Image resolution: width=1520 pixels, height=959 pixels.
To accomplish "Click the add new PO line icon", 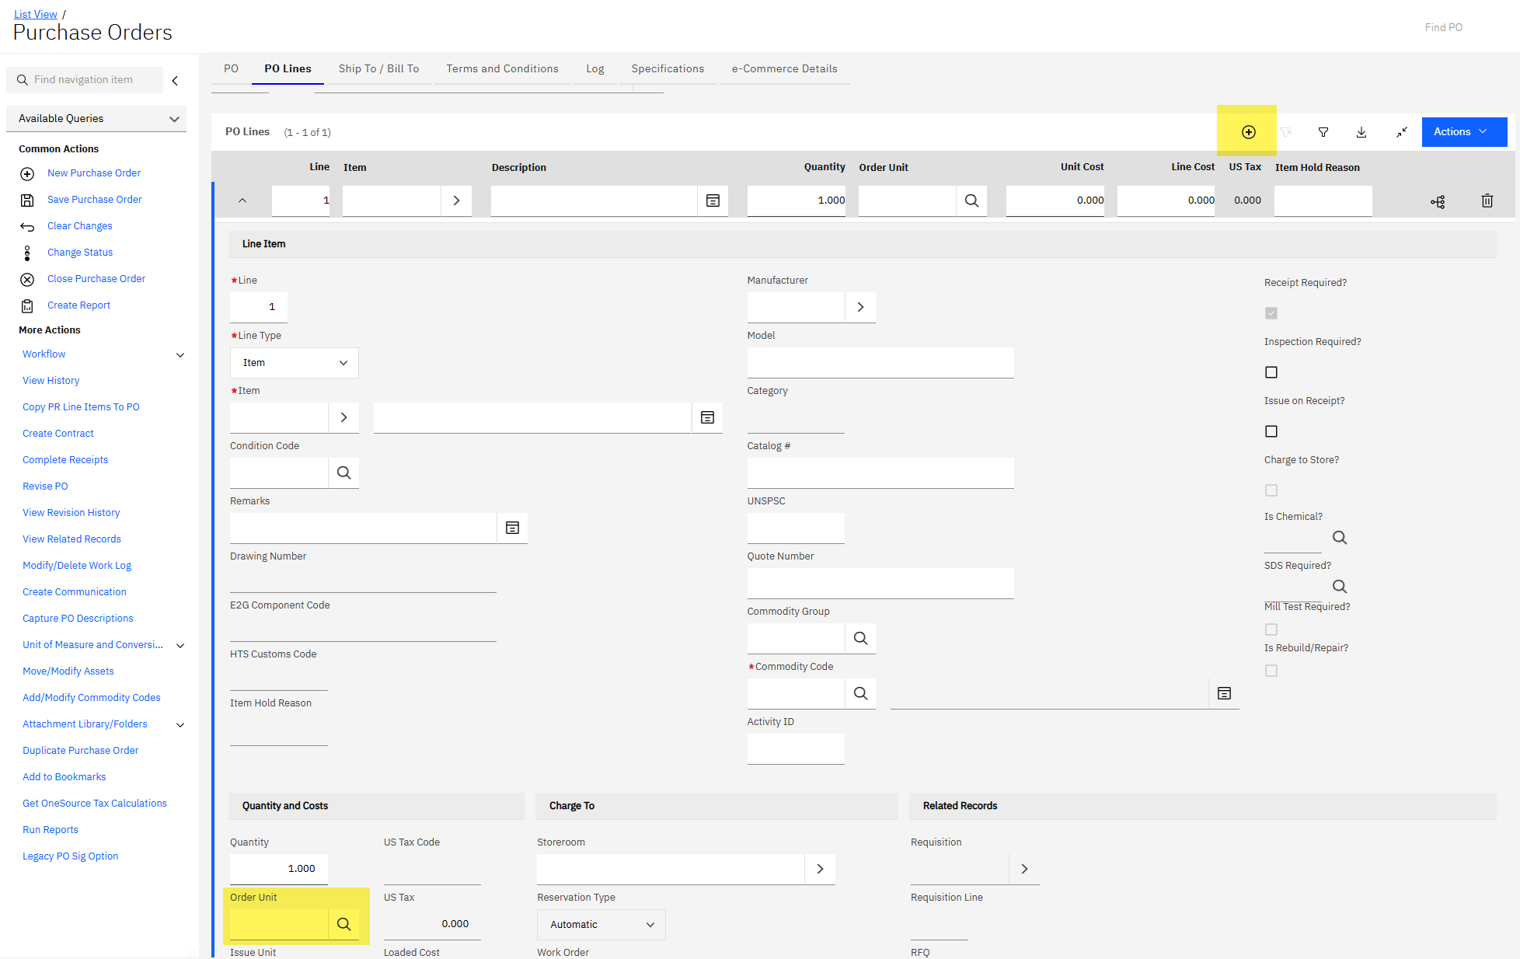I will (1248, 132).
